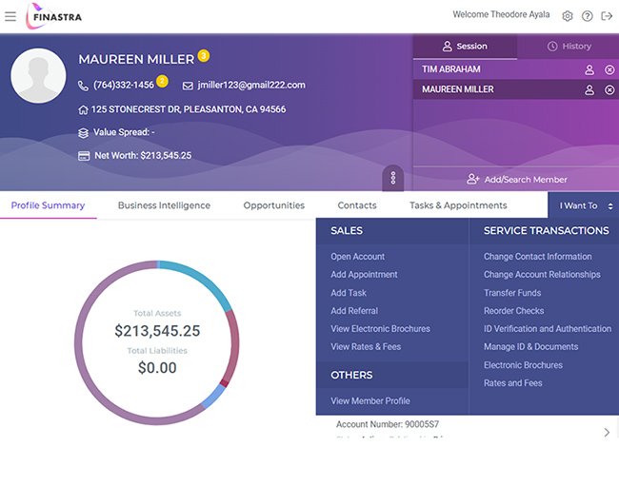This screenshot has height=486, width=619.
Task: Click the Net Worth: $213,545.25 text
Action: 143,156
